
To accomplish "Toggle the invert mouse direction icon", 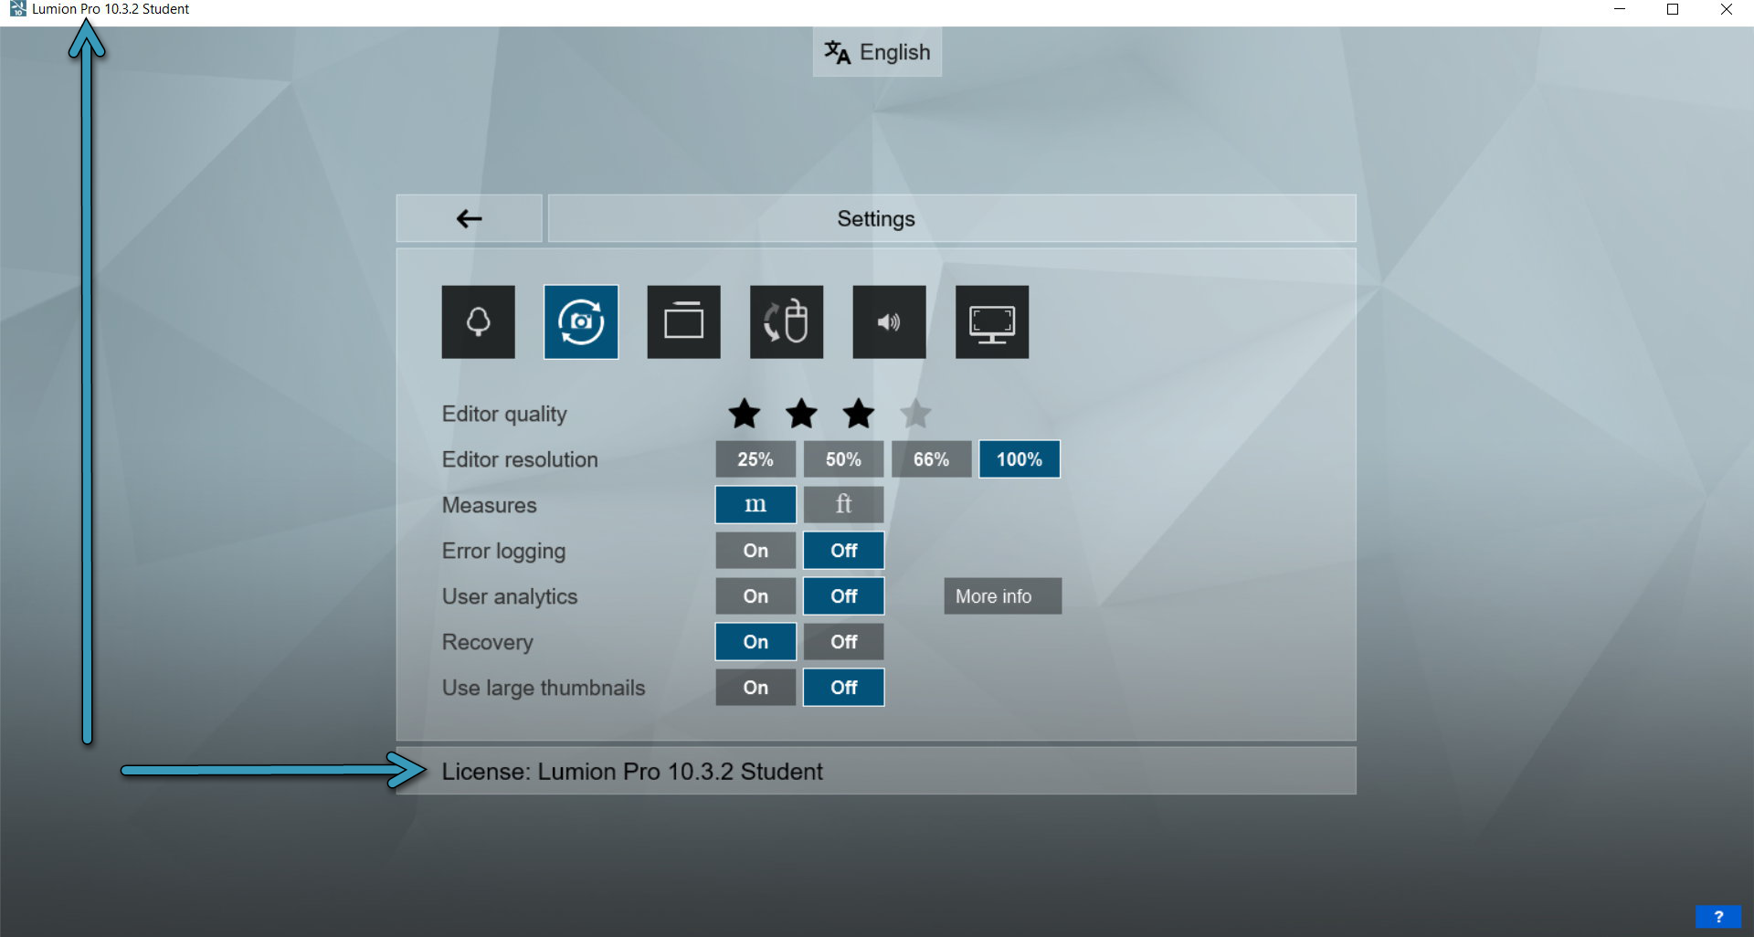I will pyautogui.click(x=787, y=322).
